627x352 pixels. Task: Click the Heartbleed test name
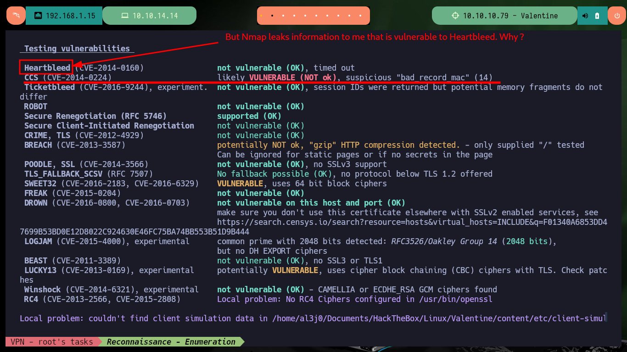click(47, 67)
